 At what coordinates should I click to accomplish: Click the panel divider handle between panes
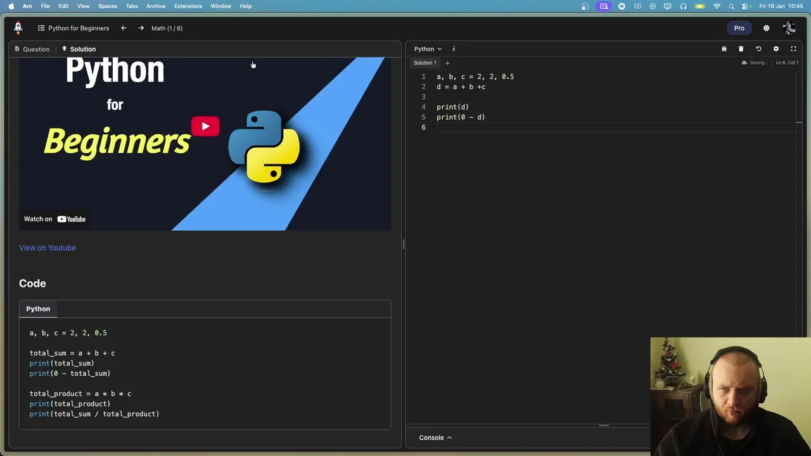403,244
